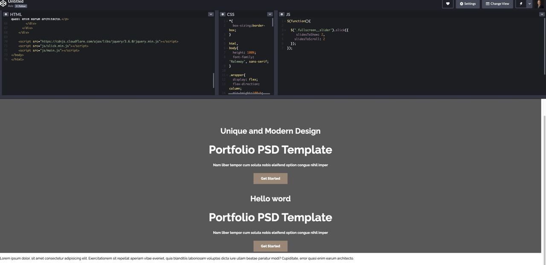546x265 pixels.
Task: Love this pen with the heart icon
Action: pyautogui.click(x=447, y=4)
